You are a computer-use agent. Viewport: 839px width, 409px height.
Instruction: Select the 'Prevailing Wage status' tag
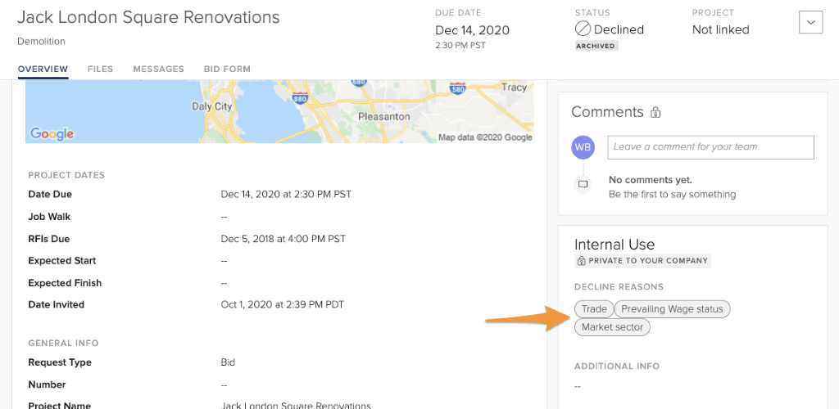[x=672, y=309]
